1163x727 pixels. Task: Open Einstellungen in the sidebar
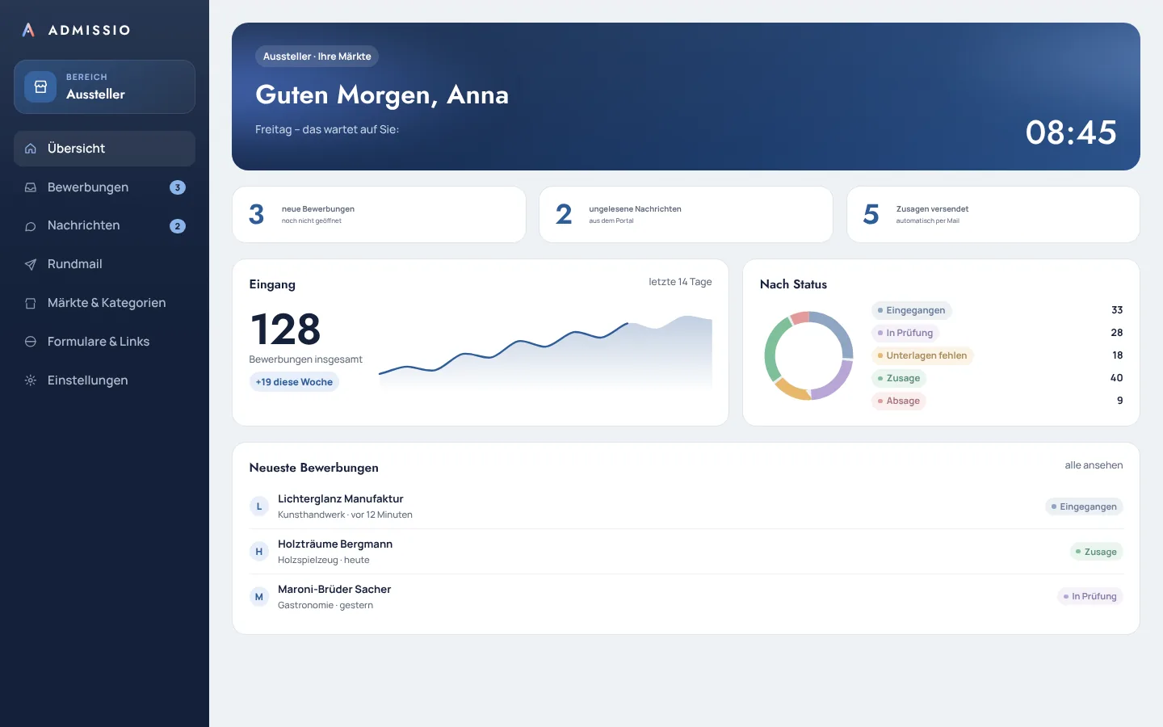coord(104,380)
